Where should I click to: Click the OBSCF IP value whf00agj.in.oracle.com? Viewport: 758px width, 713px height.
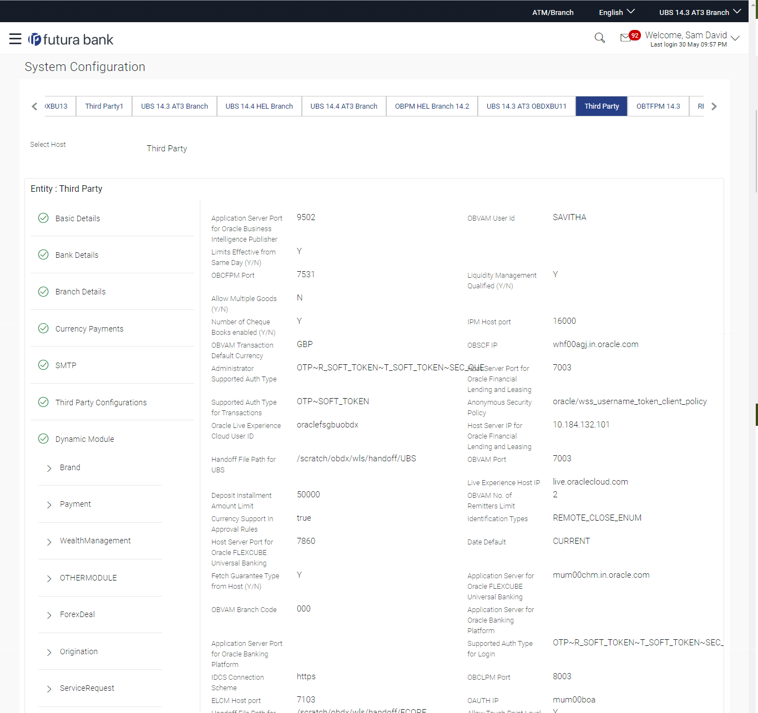point(595,344)
